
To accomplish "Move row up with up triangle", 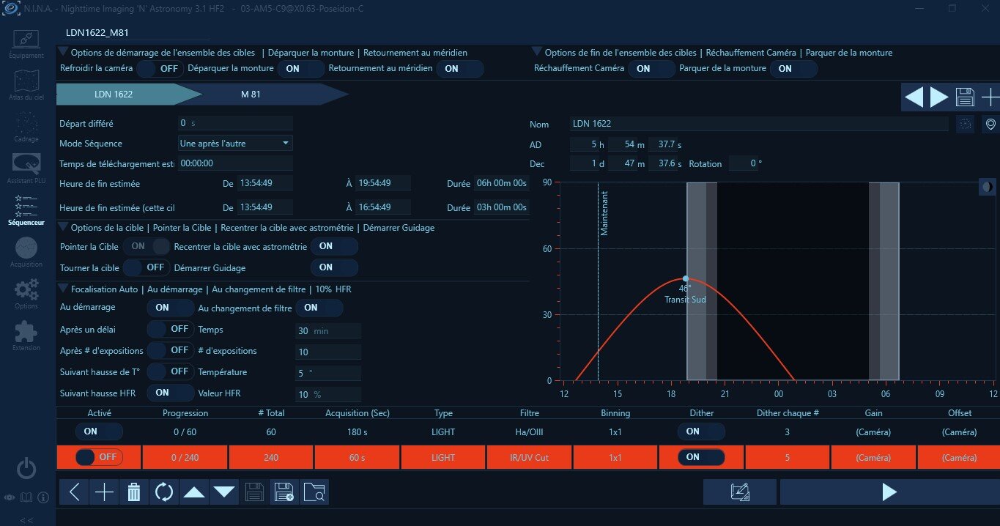I will tap(194, 492).
